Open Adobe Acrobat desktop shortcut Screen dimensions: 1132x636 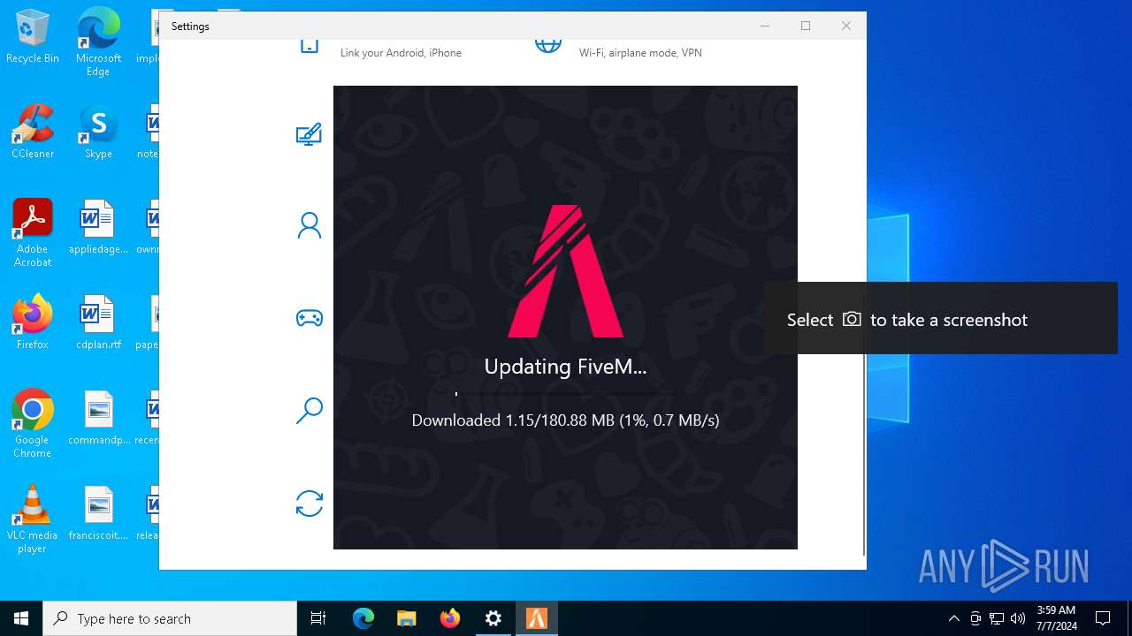click(33, 233)
